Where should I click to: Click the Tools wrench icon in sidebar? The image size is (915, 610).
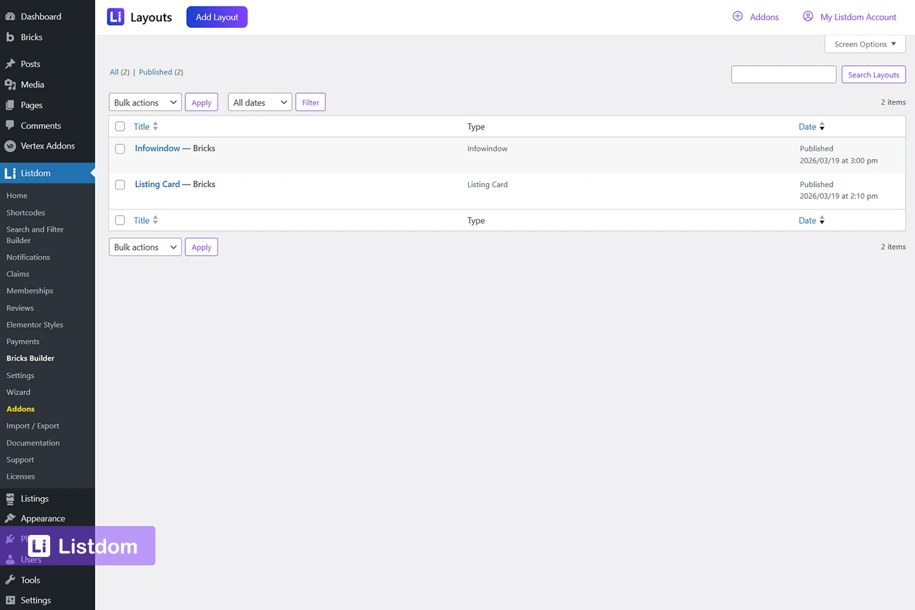10,580
